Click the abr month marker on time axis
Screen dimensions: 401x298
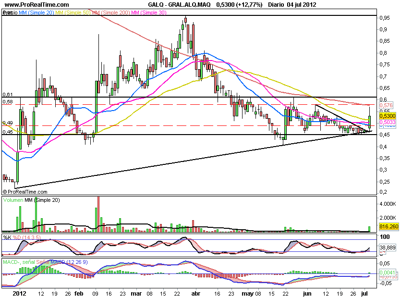click(x=195, y=293)
